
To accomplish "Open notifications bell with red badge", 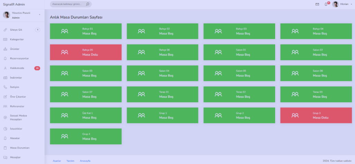I will pyautogui.click(x=326, y=4).
